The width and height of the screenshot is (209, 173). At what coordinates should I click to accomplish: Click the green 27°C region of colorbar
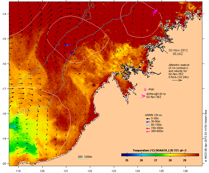click(x=156, y=155)
